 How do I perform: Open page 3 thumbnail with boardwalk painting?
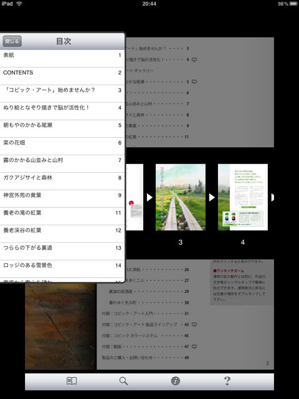[x=181, y=197]
